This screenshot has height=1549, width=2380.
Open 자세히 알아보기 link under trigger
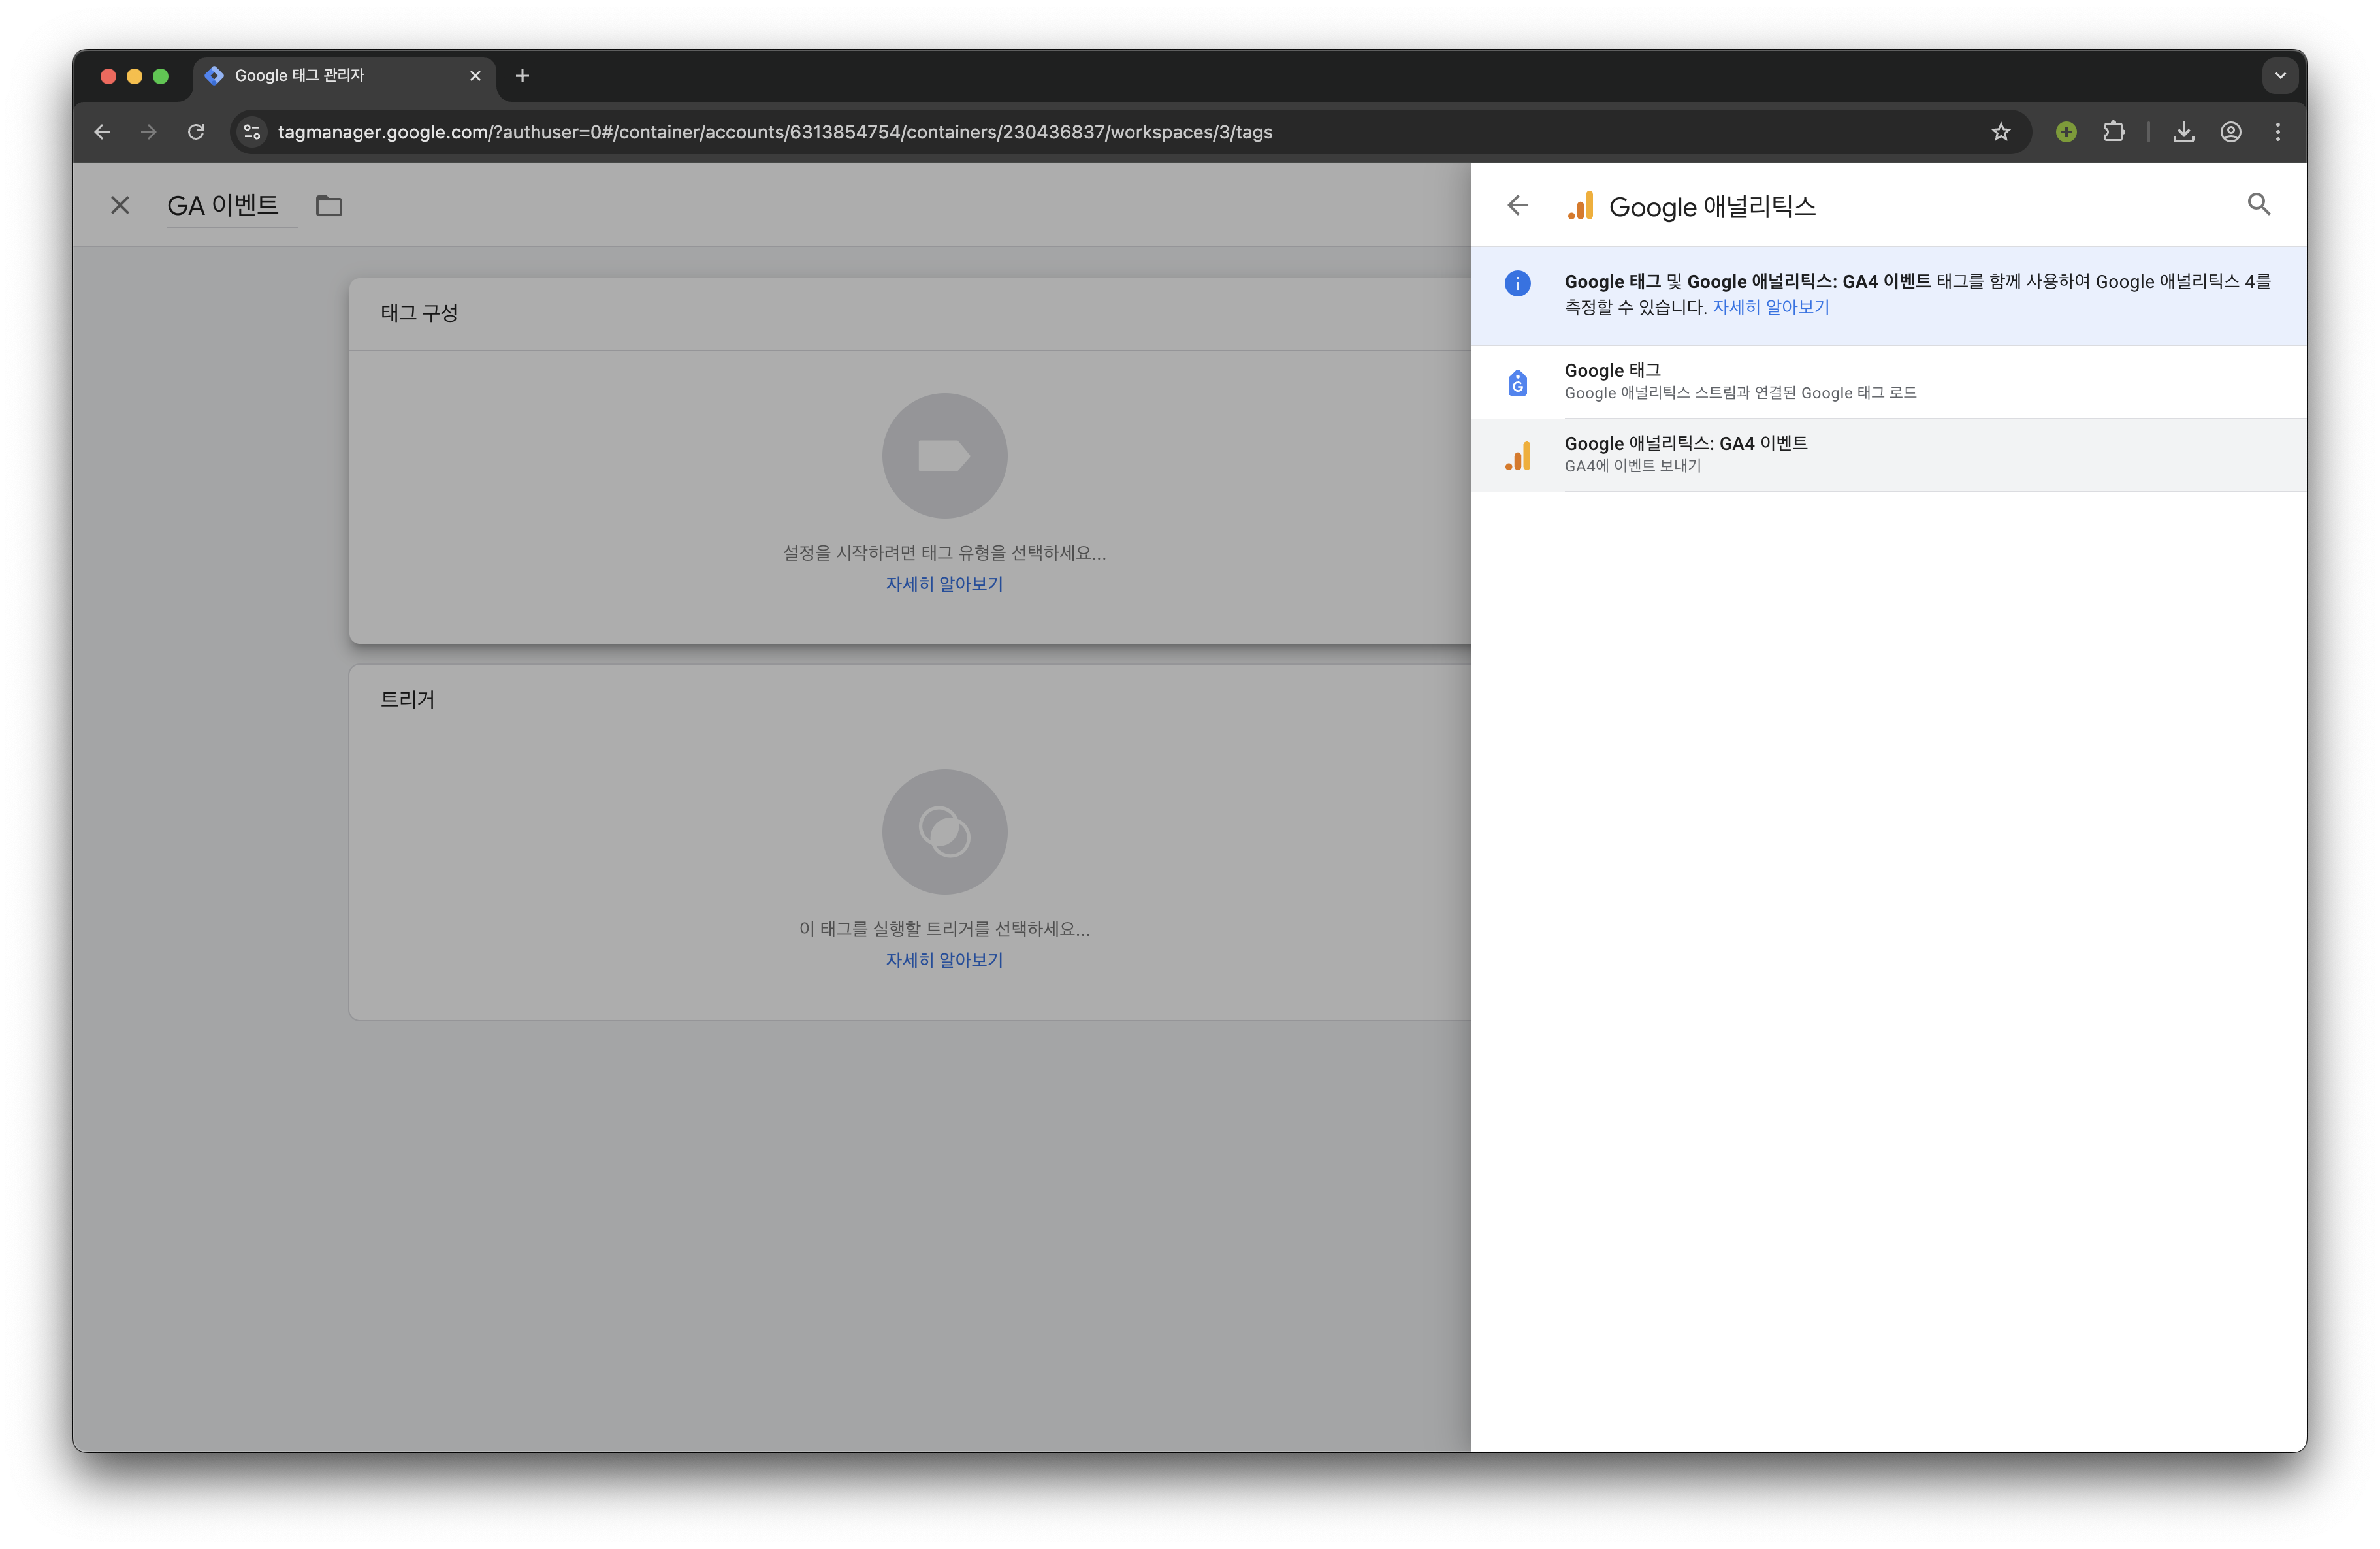944,960
